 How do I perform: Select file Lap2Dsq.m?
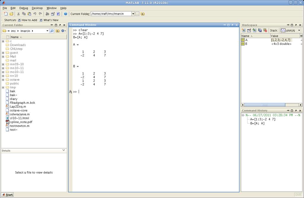click(x=18, y=106)
